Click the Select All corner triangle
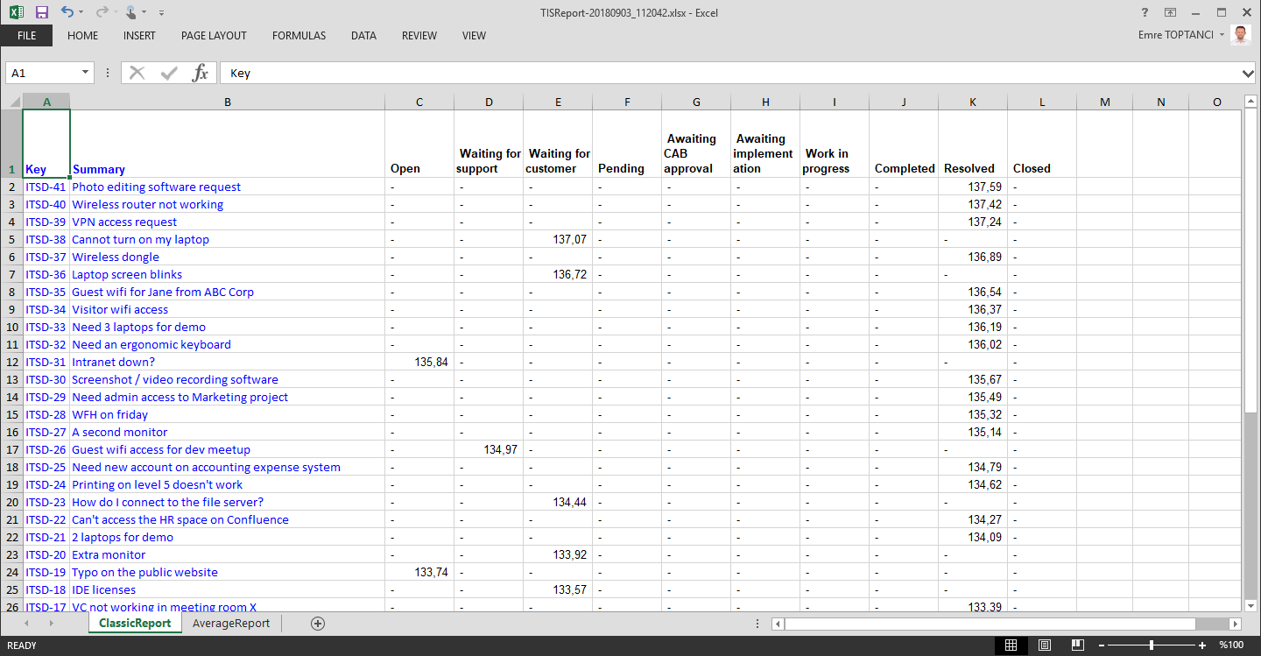Viewport: 1261px width, 656px height. pos(14,102)
